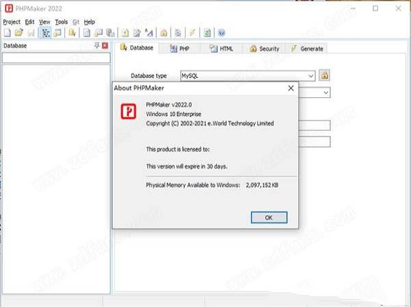
Task: Click the Open project folder icon
Action: click(18, 32)
